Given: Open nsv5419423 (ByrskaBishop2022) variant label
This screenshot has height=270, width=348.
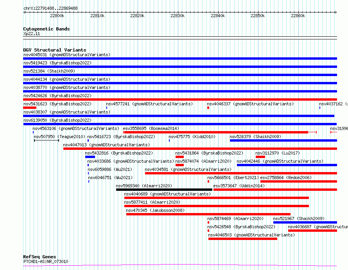Looking at the screenshot, I should [x=57, y=63].
